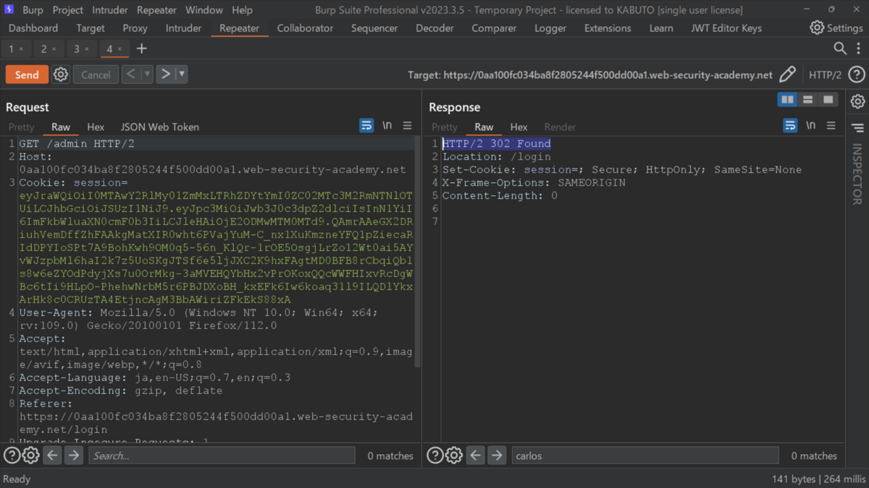Open the Decoder tool tab

point(436,28)
